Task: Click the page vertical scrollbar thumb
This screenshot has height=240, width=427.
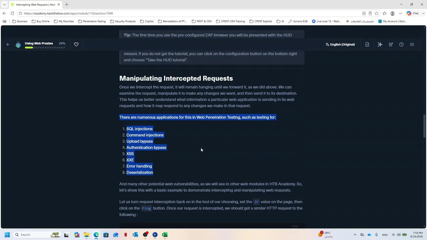Action: pyautogui.click(x=424, y=126)
